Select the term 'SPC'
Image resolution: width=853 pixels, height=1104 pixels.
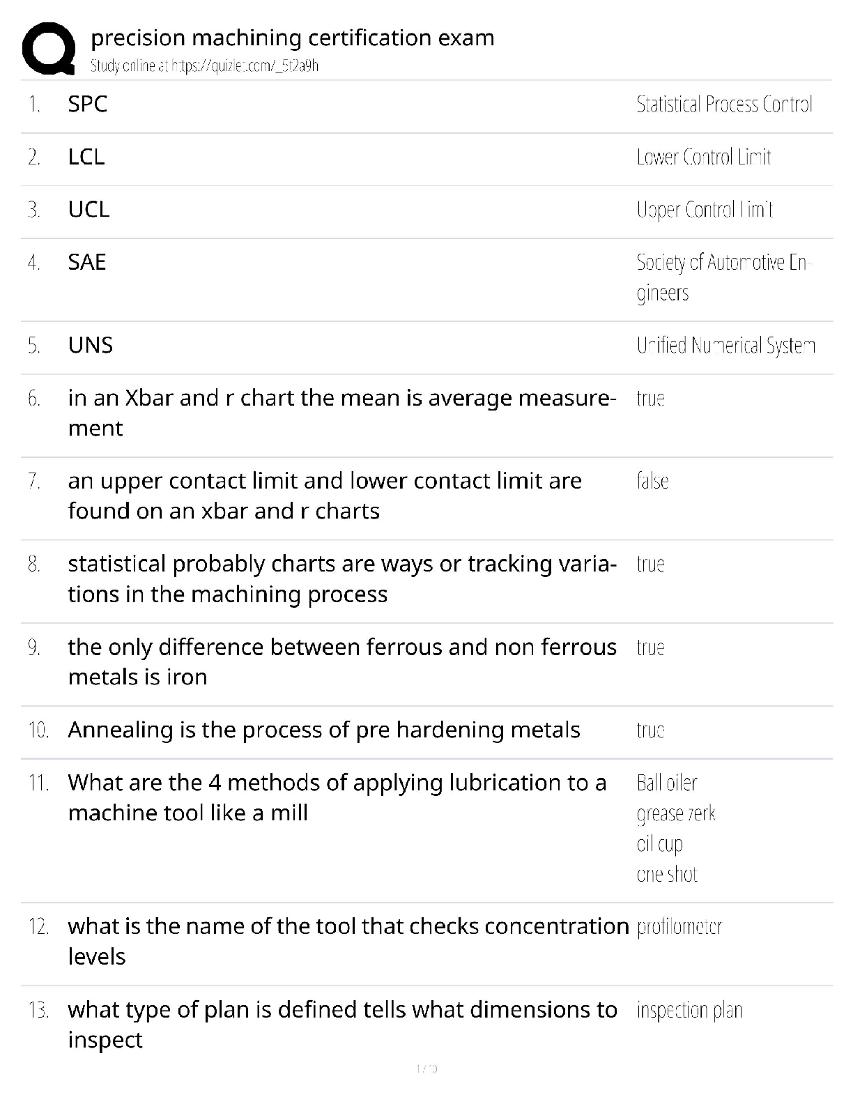[87, 105]
